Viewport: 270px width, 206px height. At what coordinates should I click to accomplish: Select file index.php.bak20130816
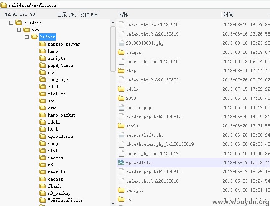[x=153, y=61]
